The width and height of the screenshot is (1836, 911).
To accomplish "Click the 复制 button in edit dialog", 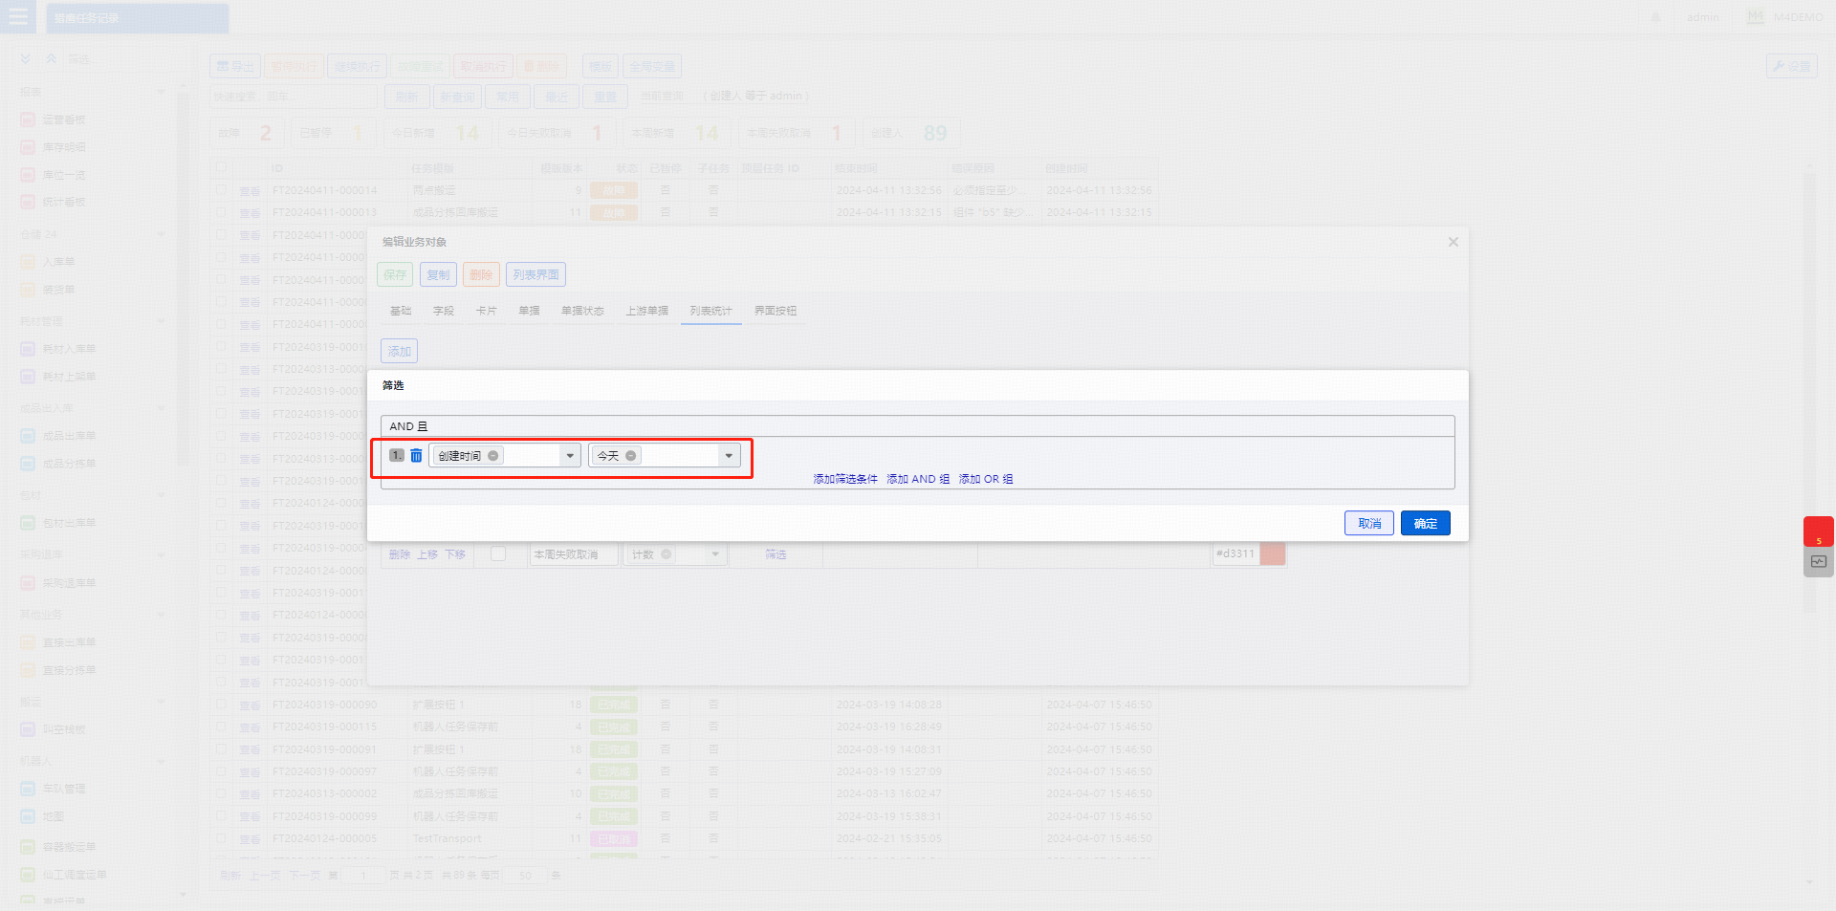I will [438, 274].
